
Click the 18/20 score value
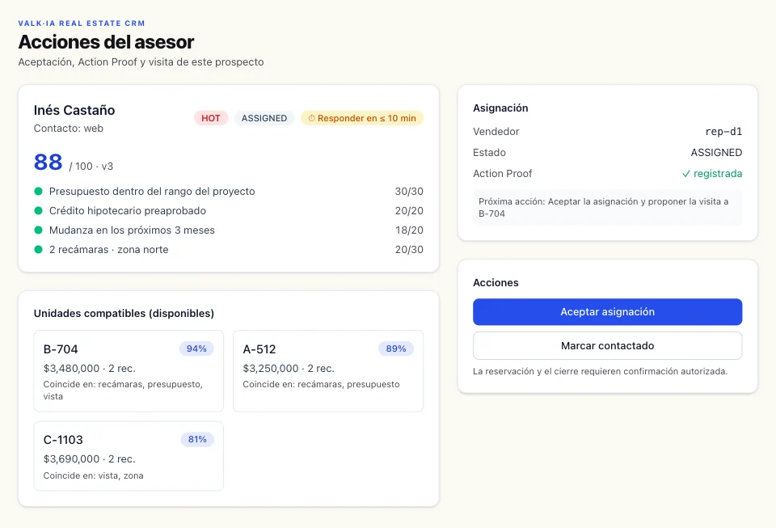[x=409, y=230]
